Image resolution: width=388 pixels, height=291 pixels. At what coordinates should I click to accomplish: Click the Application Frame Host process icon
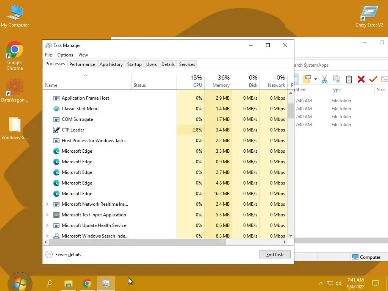coord(56,98)
